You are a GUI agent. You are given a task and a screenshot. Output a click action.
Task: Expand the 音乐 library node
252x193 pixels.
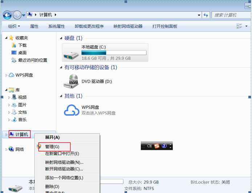tap(9, 120)
